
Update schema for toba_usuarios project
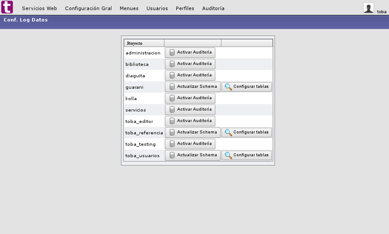tap(193, 155)
